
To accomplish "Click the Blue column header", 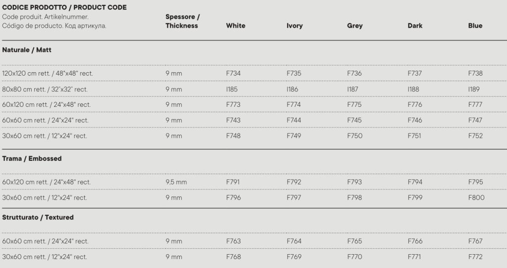I will point(475,26).
